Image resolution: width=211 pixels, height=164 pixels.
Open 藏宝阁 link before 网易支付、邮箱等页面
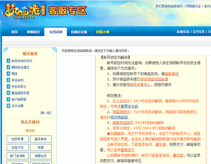pyautogui.click(x=161, y=145)
